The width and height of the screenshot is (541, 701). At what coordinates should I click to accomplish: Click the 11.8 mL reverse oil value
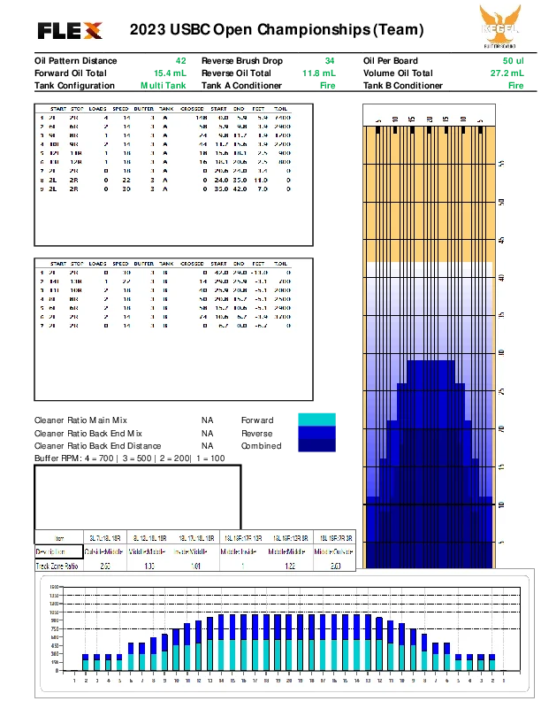[319, 73]
